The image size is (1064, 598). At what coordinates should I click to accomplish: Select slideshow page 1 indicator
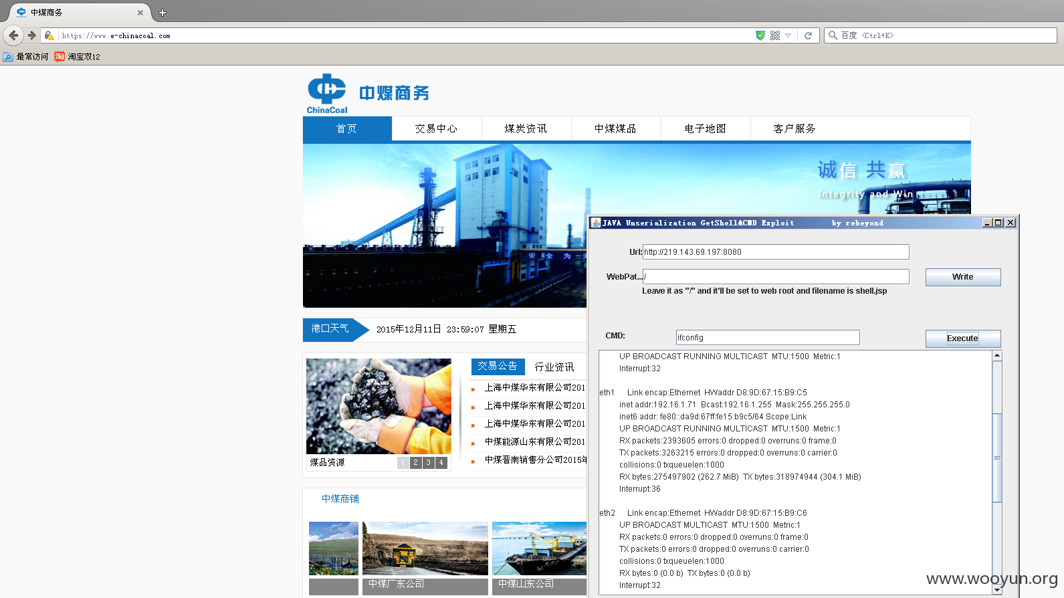[403, 462]
